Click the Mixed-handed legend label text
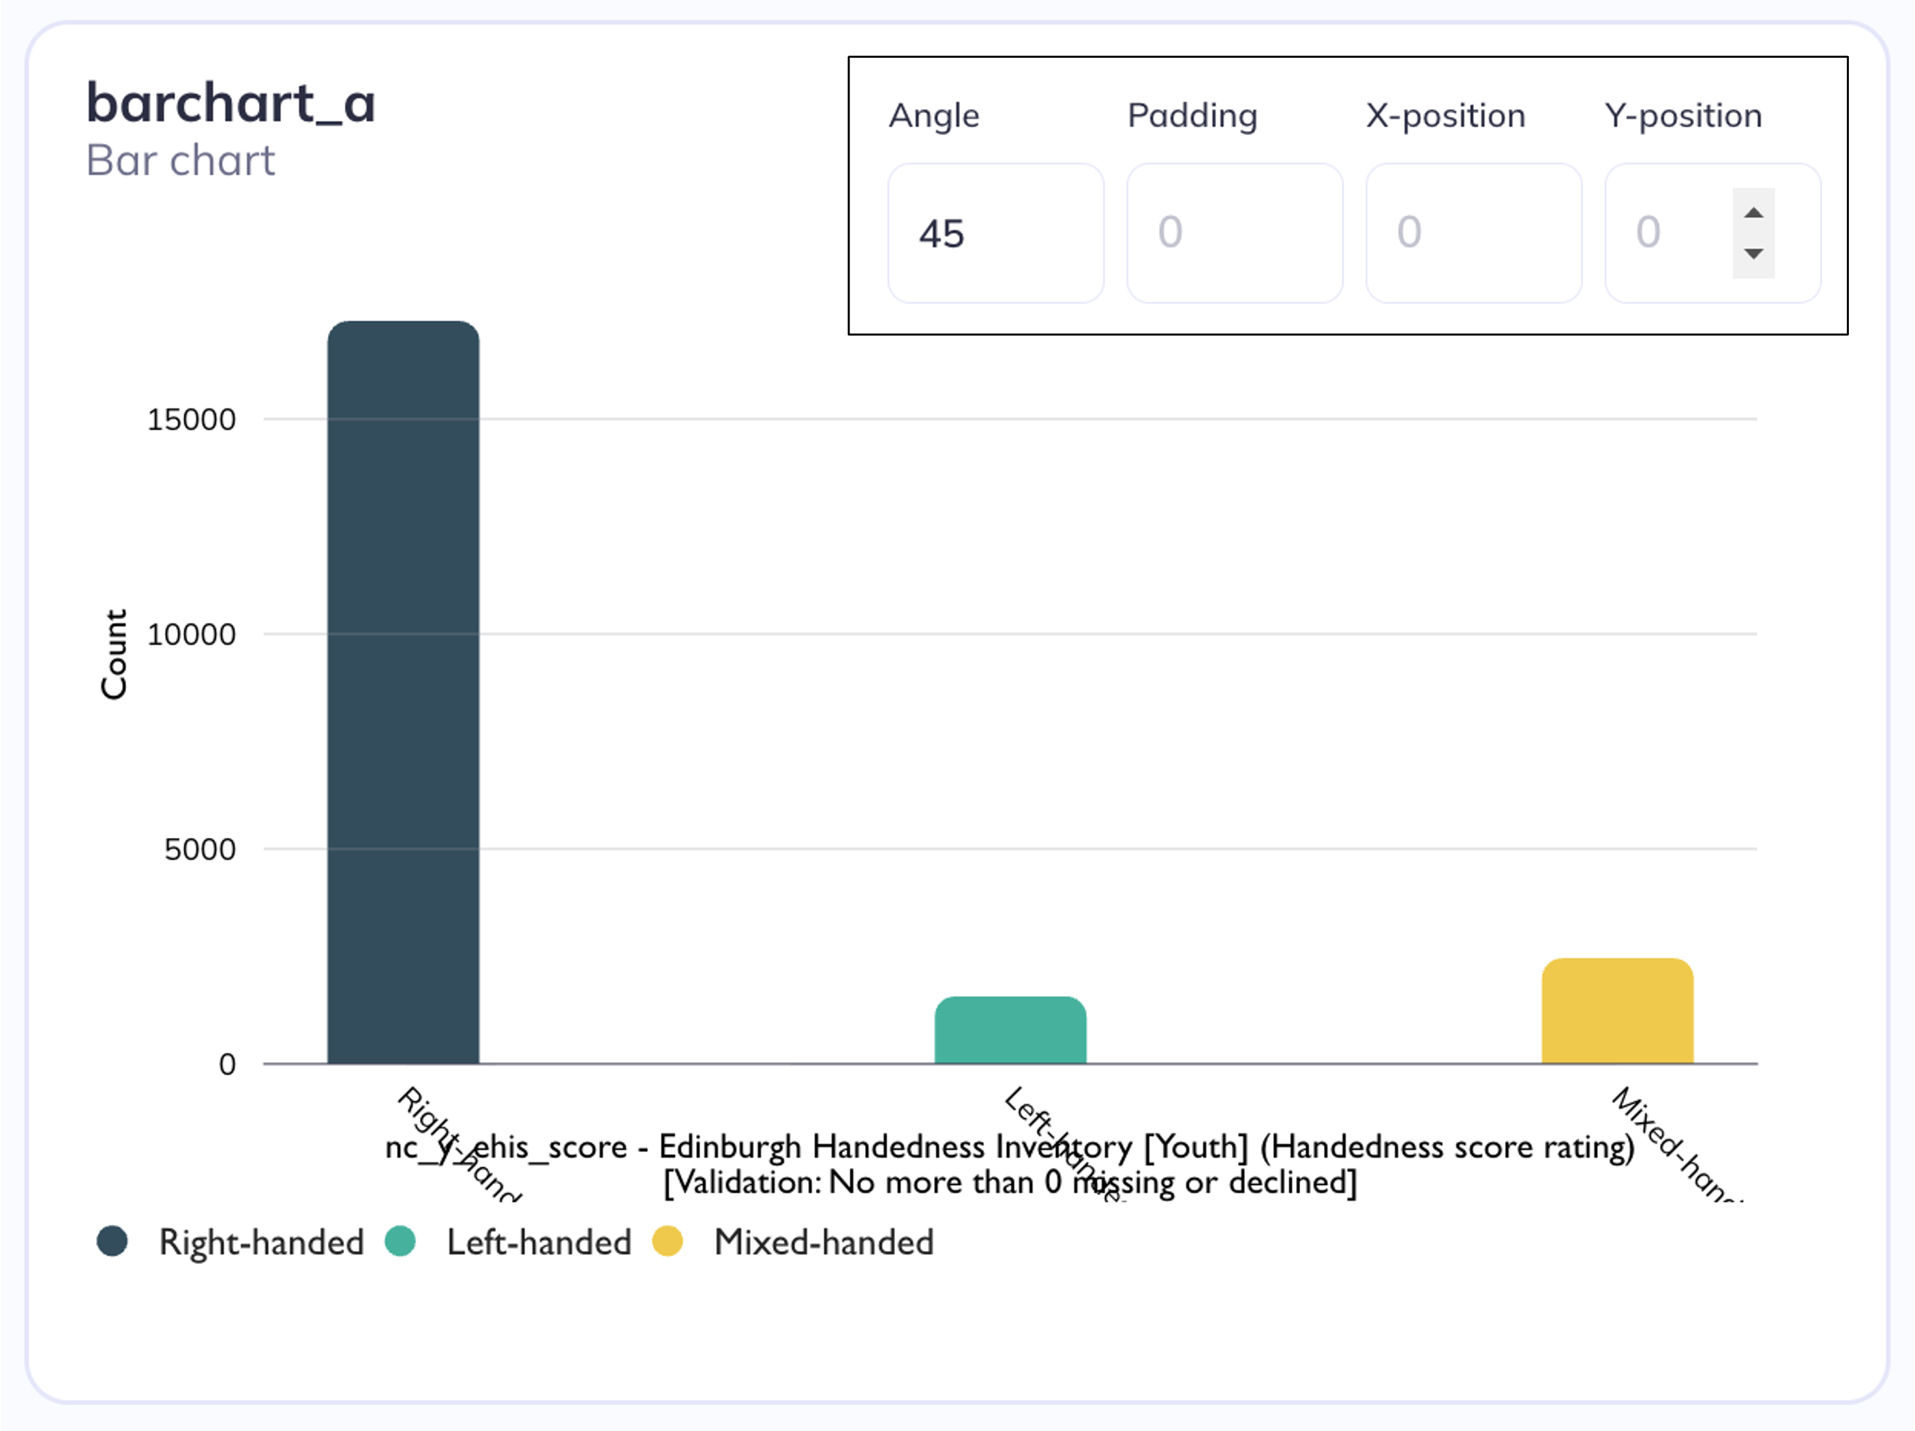 tap(824, 1242)
